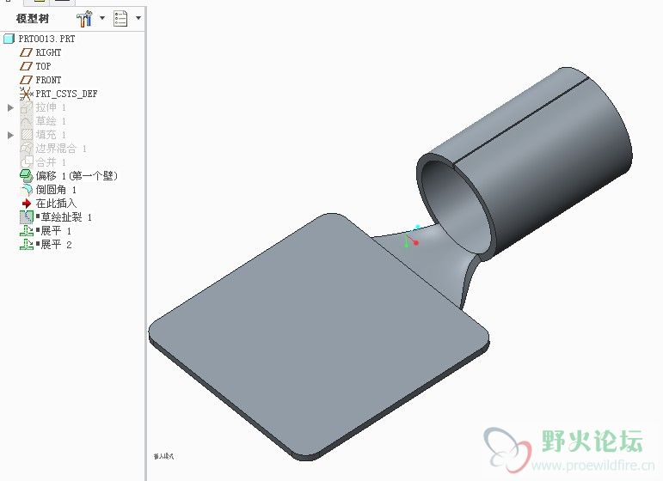The height and width of the screenshot is (481, 663).
Task: Select 偏移 1 (第一个壁) label
Action: [77, 176]
